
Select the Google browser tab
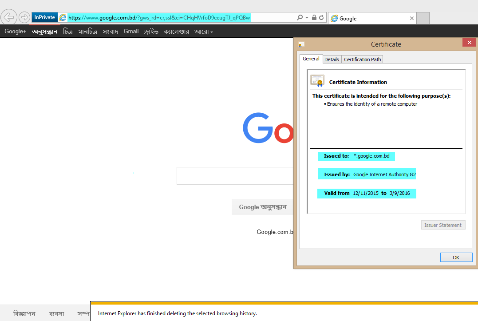[x=372, y=18]
